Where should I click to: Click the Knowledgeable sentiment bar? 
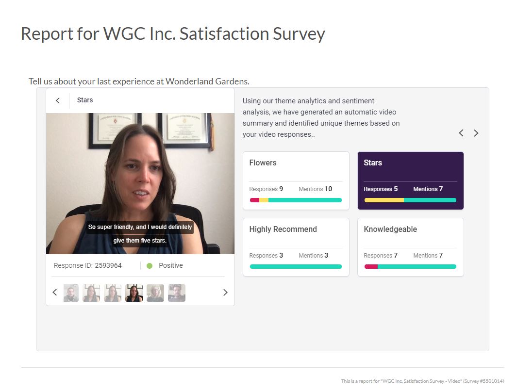(410, 266)
